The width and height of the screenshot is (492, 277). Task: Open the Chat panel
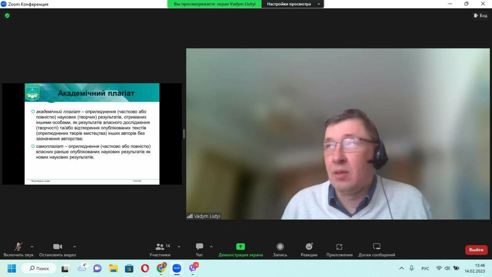(199, 247)
